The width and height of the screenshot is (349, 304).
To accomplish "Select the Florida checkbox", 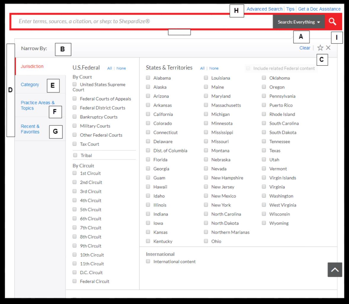I will click(148, 159).
